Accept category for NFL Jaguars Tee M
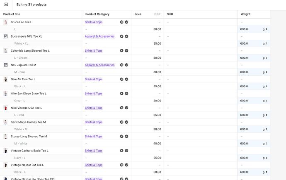The image size is (286, 180). [126, 65]
